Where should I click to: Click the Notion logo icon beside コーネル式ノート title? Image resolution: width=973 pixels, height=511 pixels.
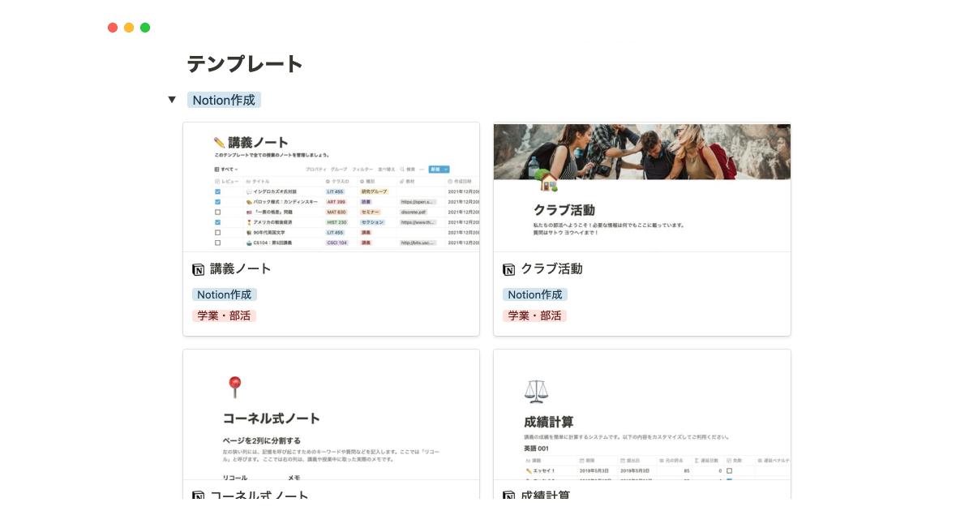coord(198,496)
